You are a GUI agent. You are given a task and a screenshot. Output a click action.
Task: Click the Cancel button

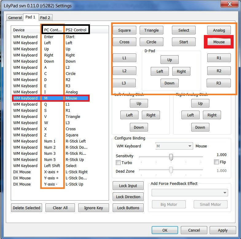[x=194, y=230]
